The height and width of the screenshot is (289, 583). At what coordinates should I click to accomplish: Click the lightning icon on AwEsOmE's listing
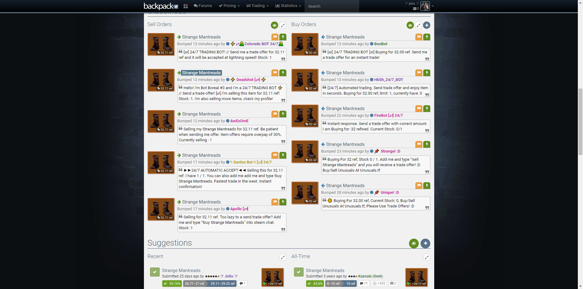point(283,114)
